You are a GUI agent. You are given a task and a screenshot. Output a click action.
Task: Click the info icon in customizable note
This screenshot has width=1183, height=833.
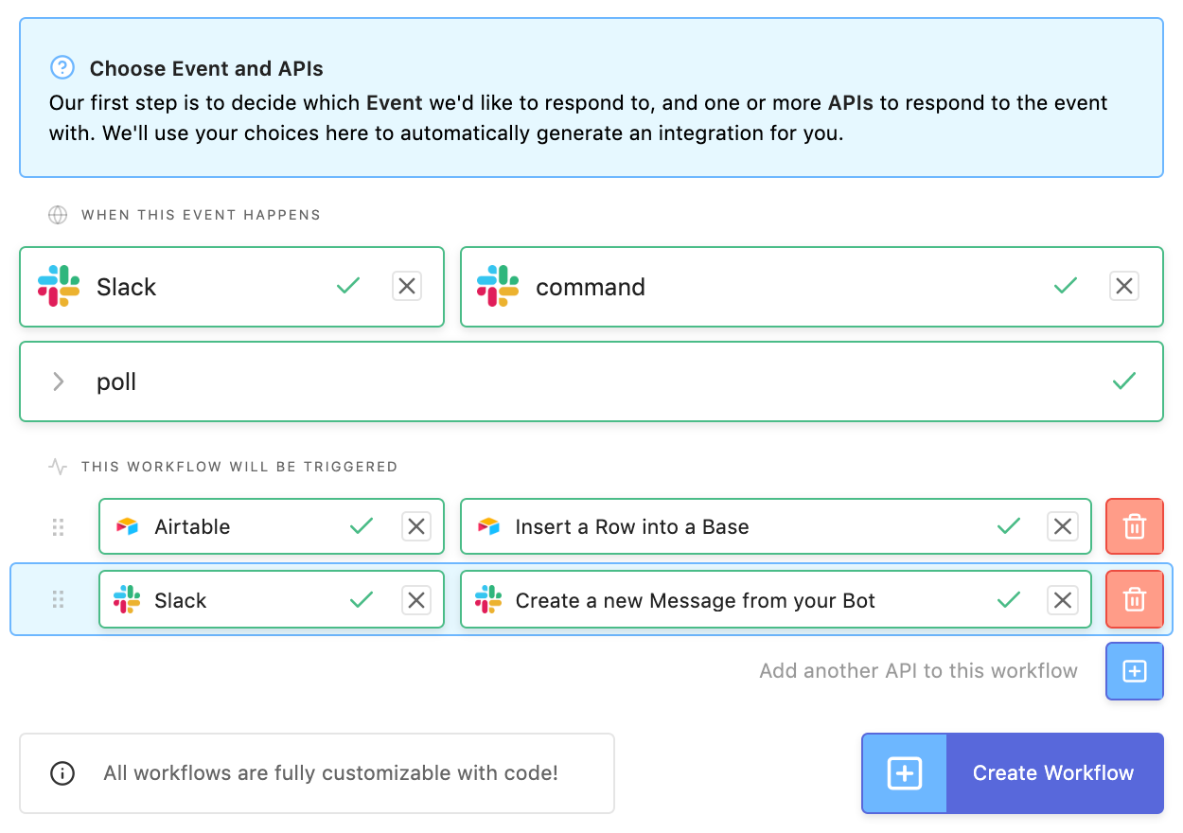(x=62, y=773)
